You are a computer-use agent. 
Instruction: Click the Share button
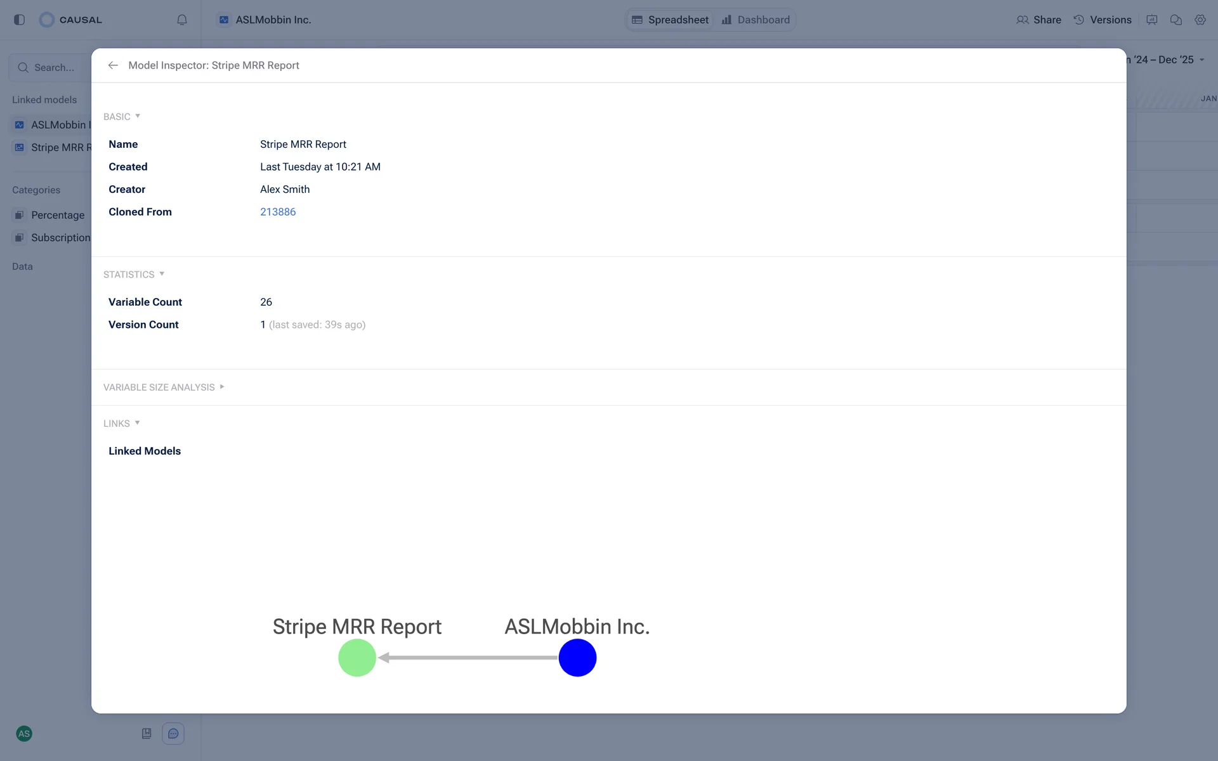pyautogui.click(x=1038, y=20)
